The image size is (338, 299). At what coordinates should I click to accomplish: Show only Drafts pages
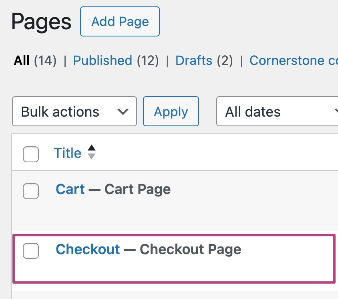[194, 61]
